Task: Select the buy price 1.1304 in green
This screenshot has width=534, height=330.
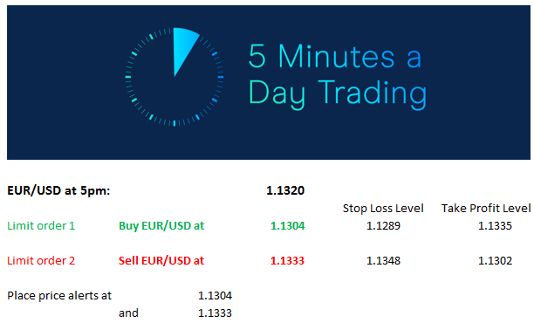Action: tap(287, 226)
